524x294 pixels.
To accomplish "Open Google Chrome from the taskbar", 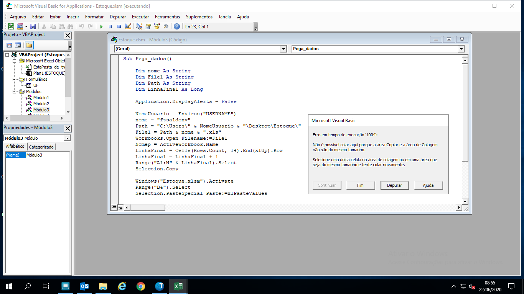I will [x=141, y=286].
